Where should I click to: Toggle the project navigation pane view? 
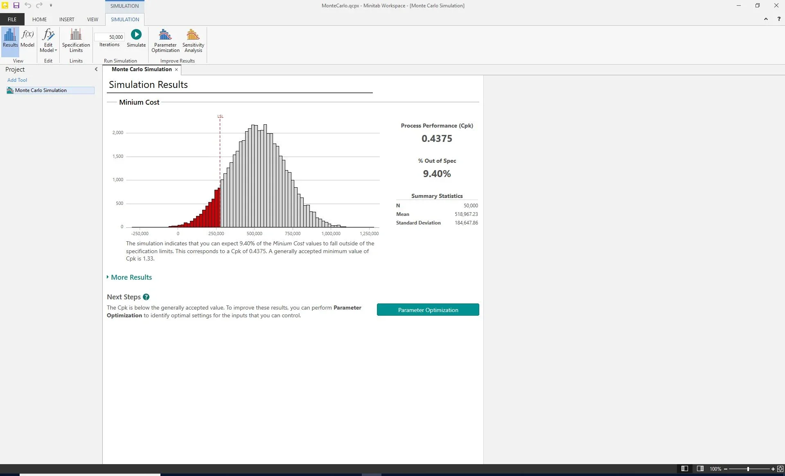tap(685, 469)
